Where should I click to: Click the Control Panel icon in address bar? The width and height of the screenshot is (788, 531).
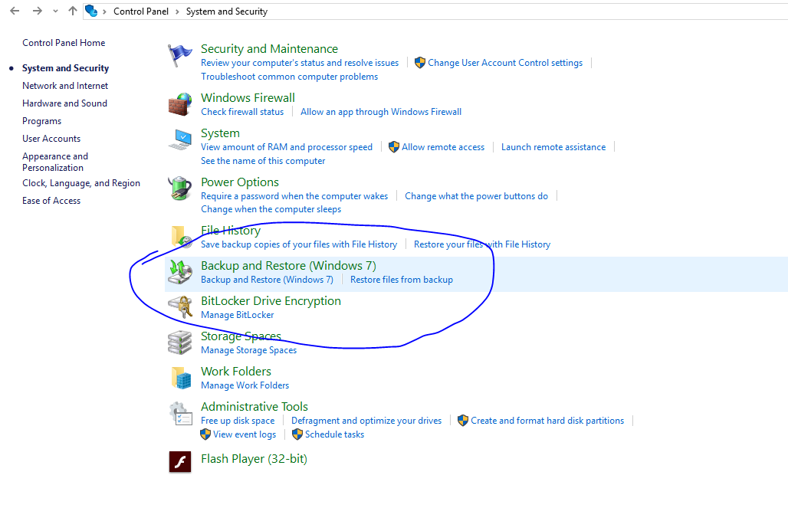point(91,11)
